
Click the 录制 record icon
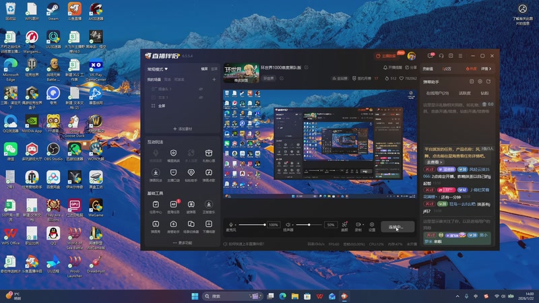click(358, 224)
